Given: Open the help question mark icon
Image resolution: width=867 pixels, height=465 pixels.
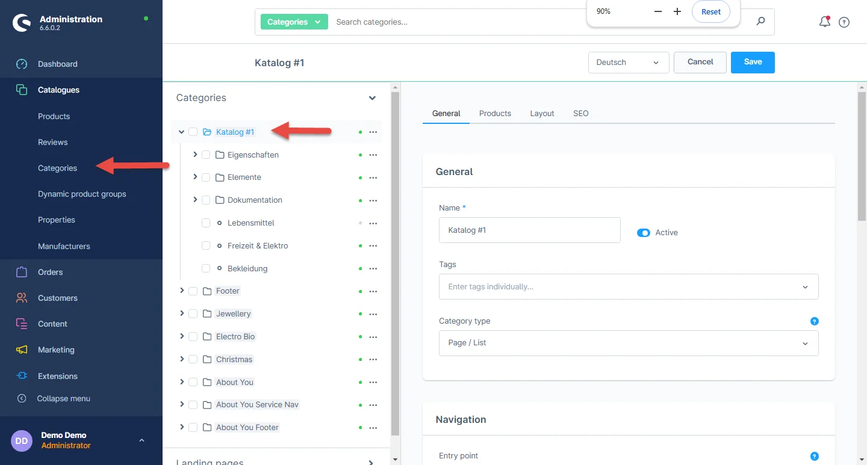Looking at the screenshot, I should tap(844, 22).
